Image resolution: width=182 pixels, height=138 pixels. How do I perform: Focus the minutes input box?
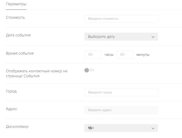coord(125,55)
